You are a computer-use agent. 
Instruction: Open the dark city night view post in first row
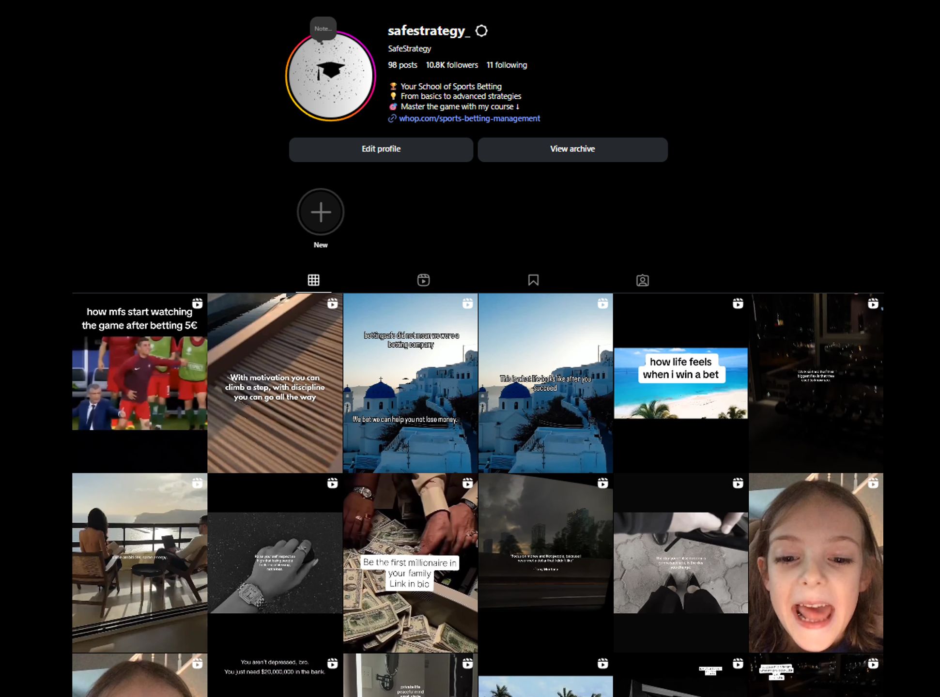click(816, 383)
